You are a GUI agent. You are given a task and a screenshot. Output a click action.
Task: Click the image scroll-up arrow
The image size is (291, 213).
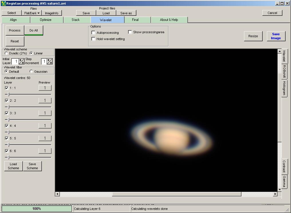(x=280, y=51)
